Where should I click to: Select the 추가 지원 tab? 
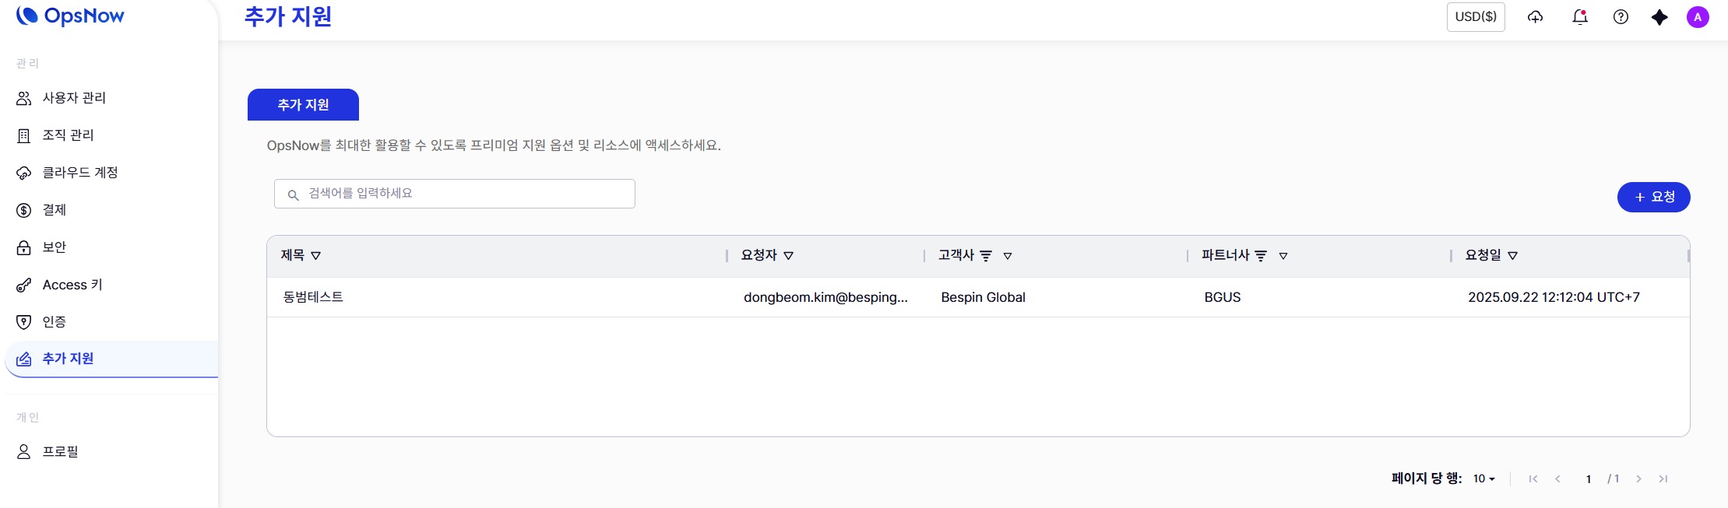[x=303, y=105]
